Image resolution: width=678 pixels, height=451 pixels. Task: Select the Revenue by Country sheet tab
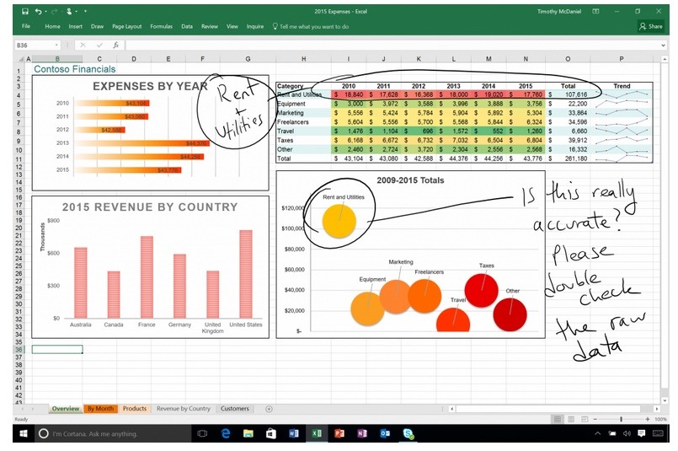click(184, 408)
